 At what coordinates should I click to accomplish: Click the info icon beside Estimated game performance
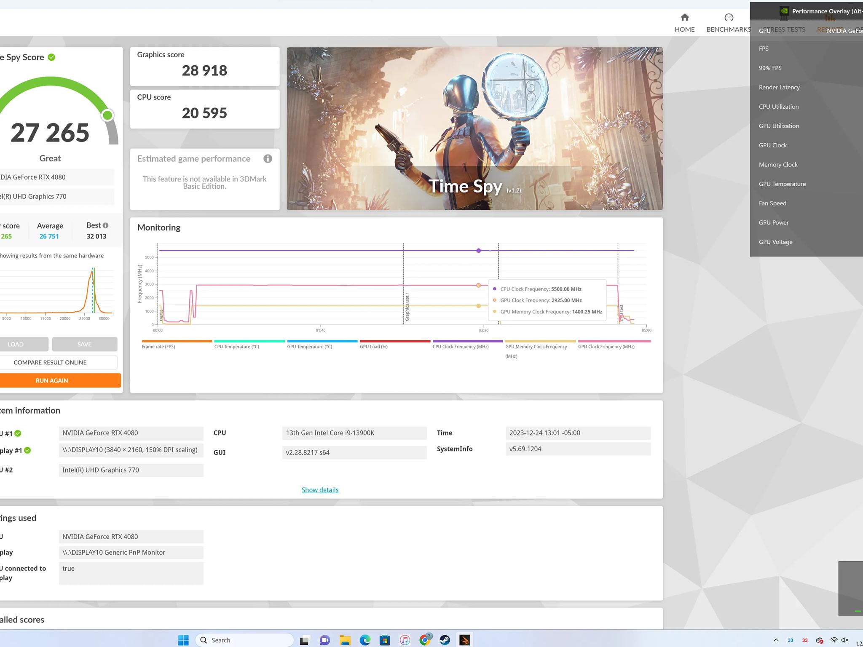coord(268,158)
